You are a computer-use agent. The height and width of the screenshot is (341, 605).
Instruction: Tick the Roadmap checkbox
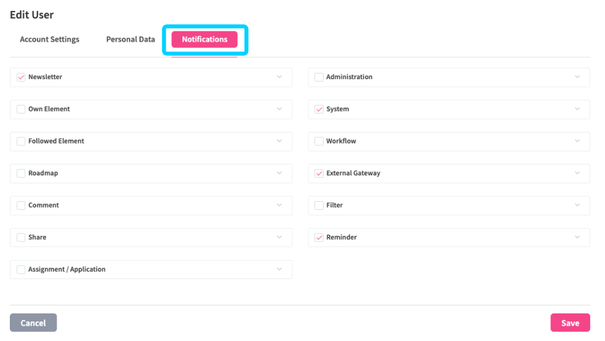21,174
